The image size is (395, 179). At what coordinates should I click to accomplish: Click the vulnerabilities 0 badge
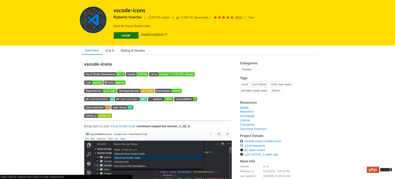[186, 99]
